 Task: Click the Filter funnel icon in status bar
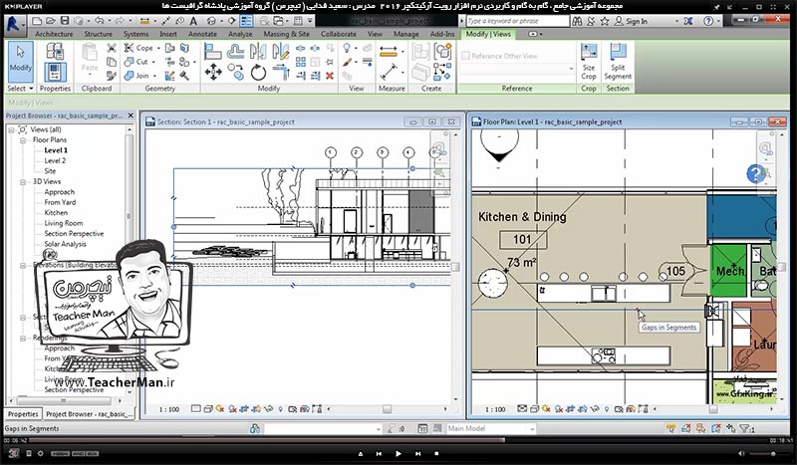[746, 428]
